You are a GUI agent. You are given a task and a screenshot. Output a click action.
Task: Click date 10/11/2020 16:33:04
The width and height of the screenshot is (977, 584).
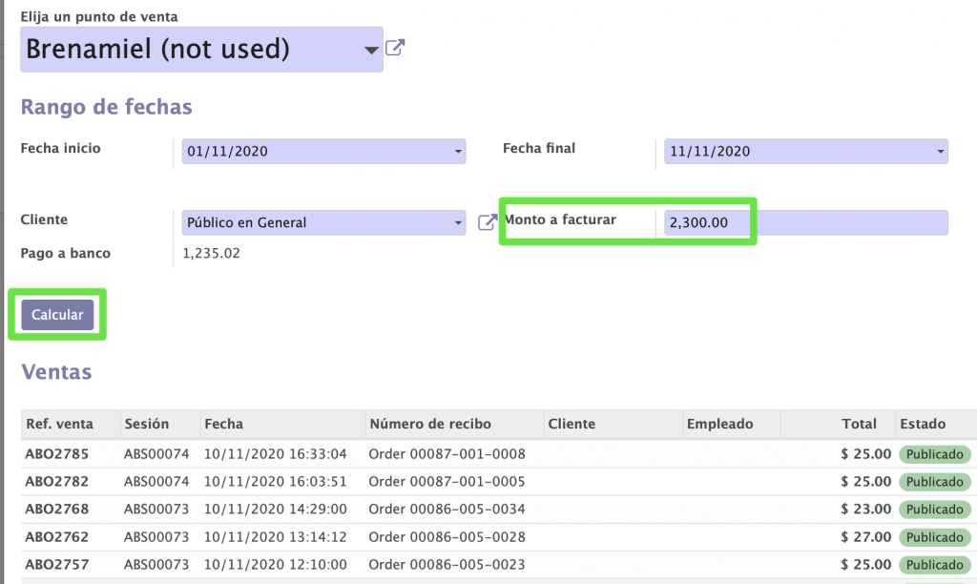[276, 453]
